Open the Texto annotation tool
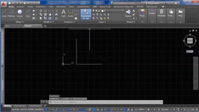This screenshot has height=112, width=199. 63,13
